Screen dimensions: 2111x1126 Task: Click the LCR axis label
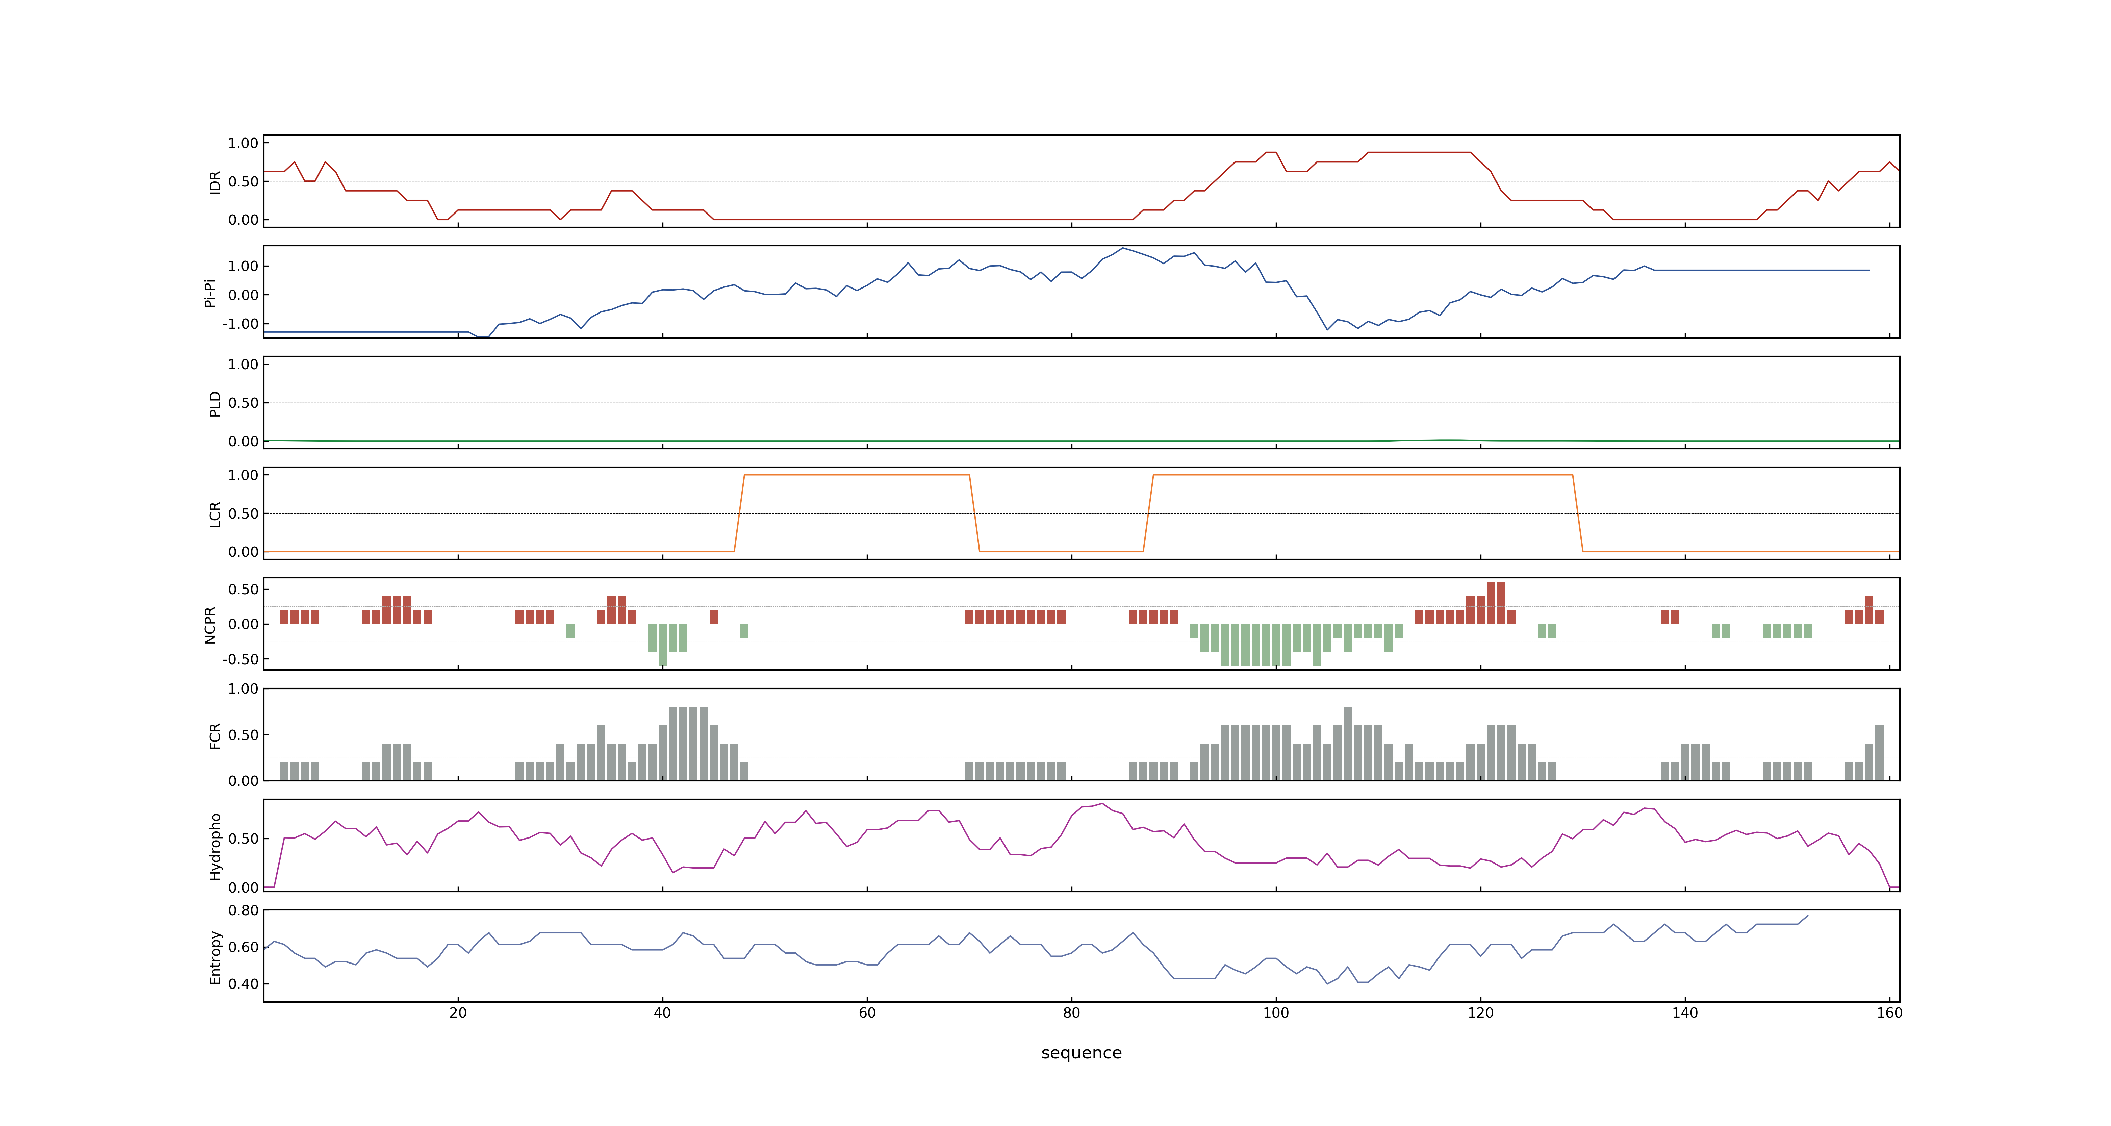[x=215, y=515]
